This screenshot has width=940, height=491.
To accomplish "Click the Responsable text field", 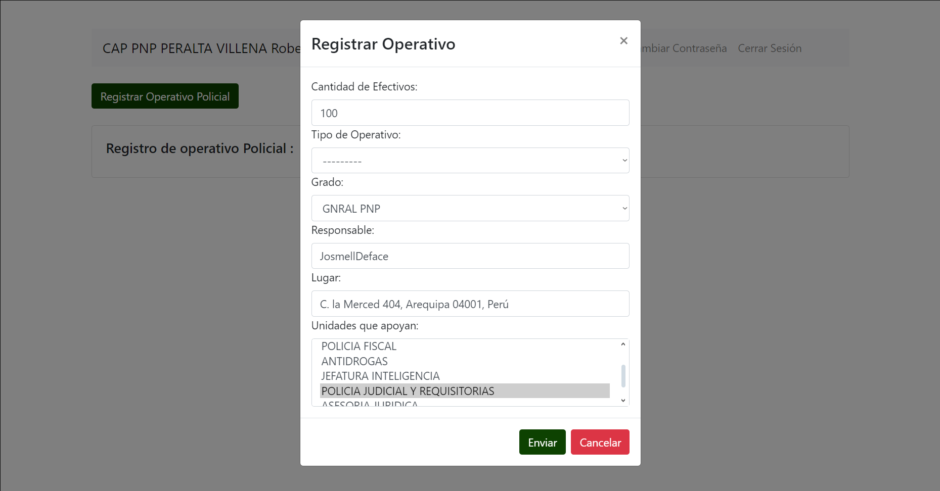I will 470,256.
